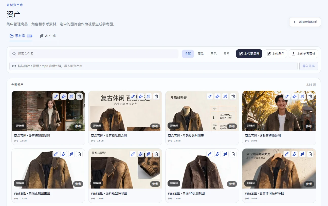Delete 叠穿搭配场景图 with its trash icon
This screenshot has width=328, height=206.
[x=79, y=96]
